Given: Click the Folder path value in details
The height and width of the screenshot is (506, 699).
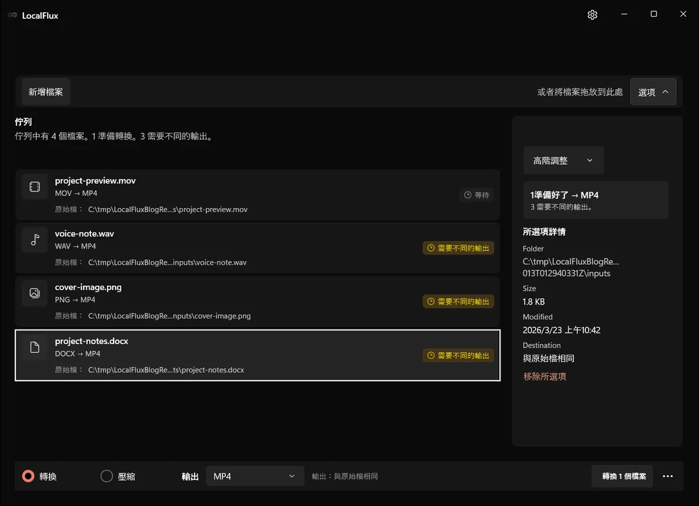Looking at the screenshot, I should (571, 267).
